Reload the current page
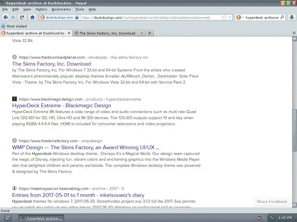 [22, 17]
